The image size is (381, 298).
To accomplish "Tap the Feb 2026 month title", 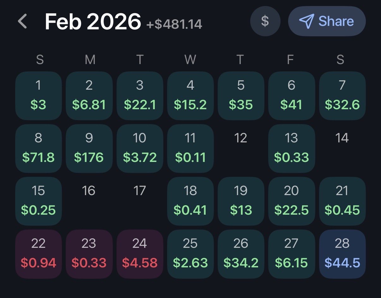I will [x=93, y=21].
